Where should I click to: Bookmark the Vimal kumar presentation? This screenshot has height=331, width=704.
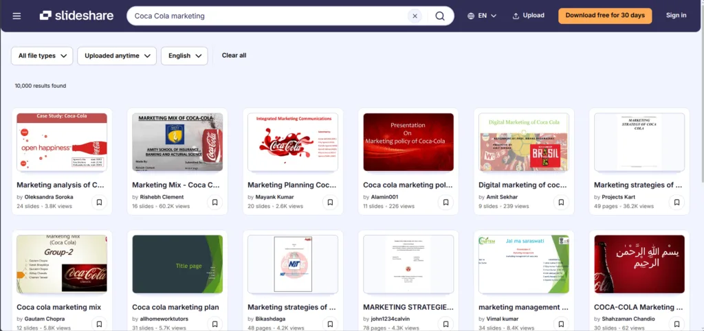[561, 324]
